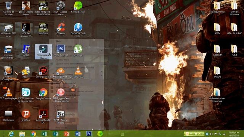244x137 pixels.
Task: Open Publisher from the taskbar
Action: click(x=56, y=134)
